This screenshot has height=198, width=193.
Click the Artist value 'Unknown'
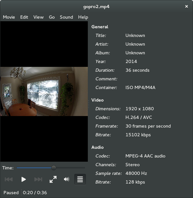click(x=135, y=44)
